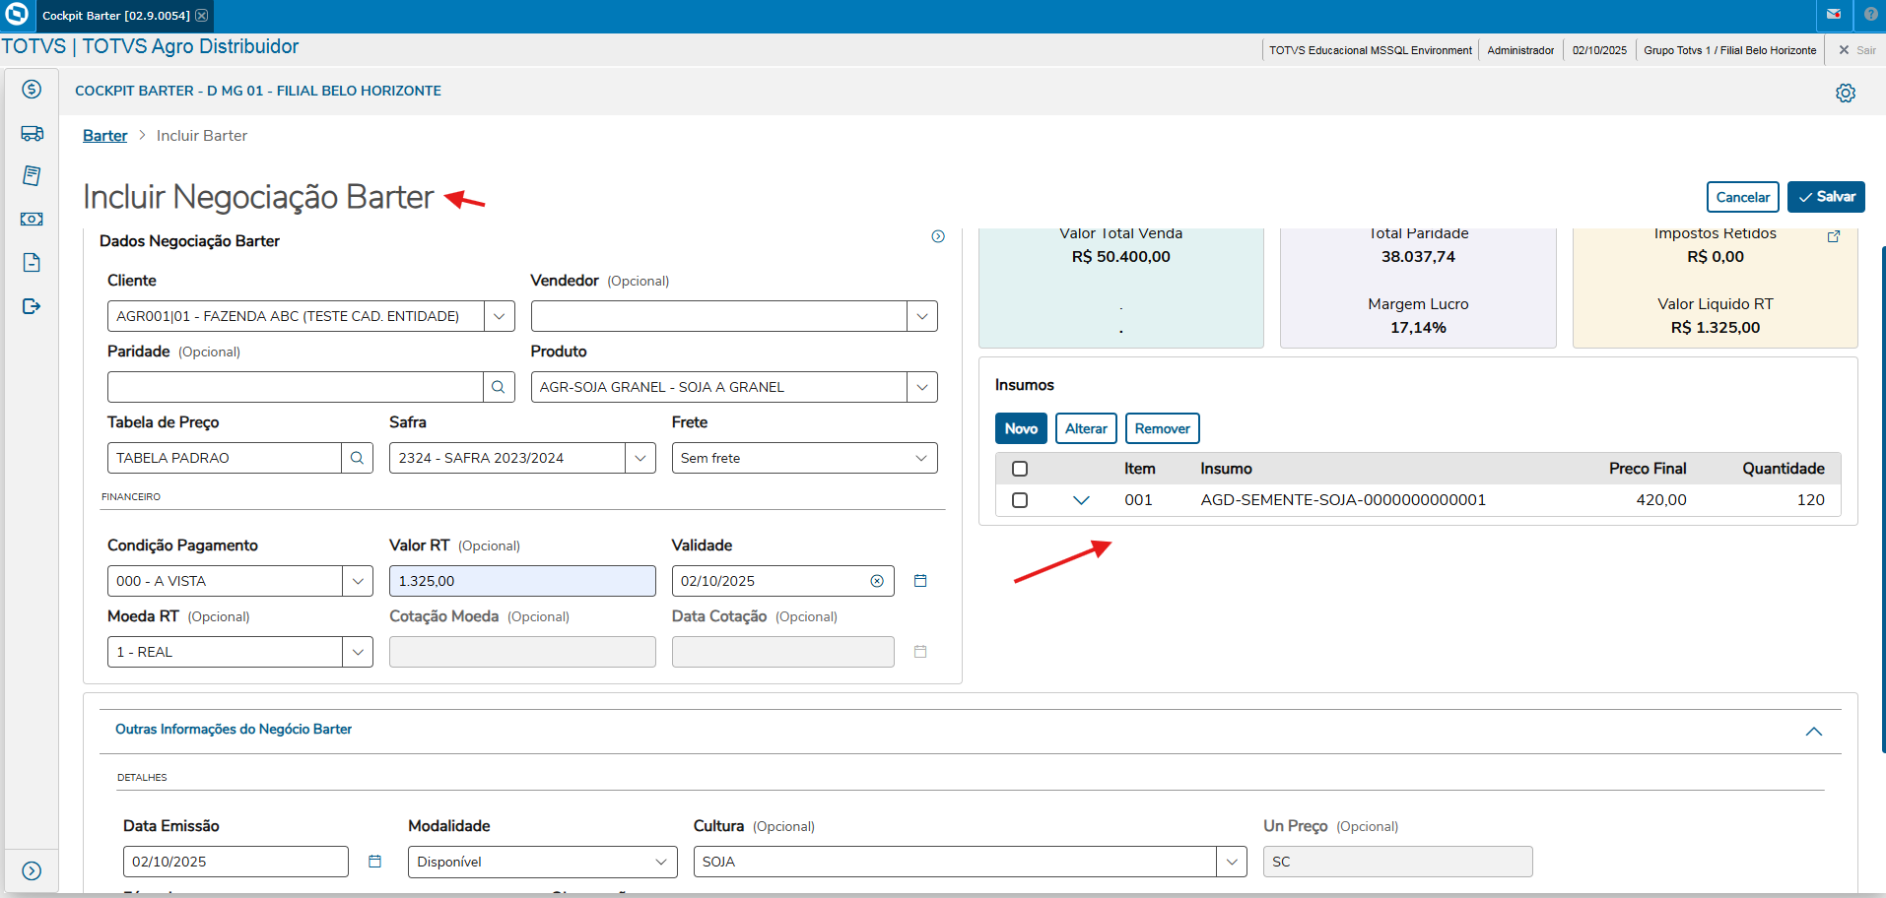Open the Data Emissão calendar picker

(x=374, y=862)
